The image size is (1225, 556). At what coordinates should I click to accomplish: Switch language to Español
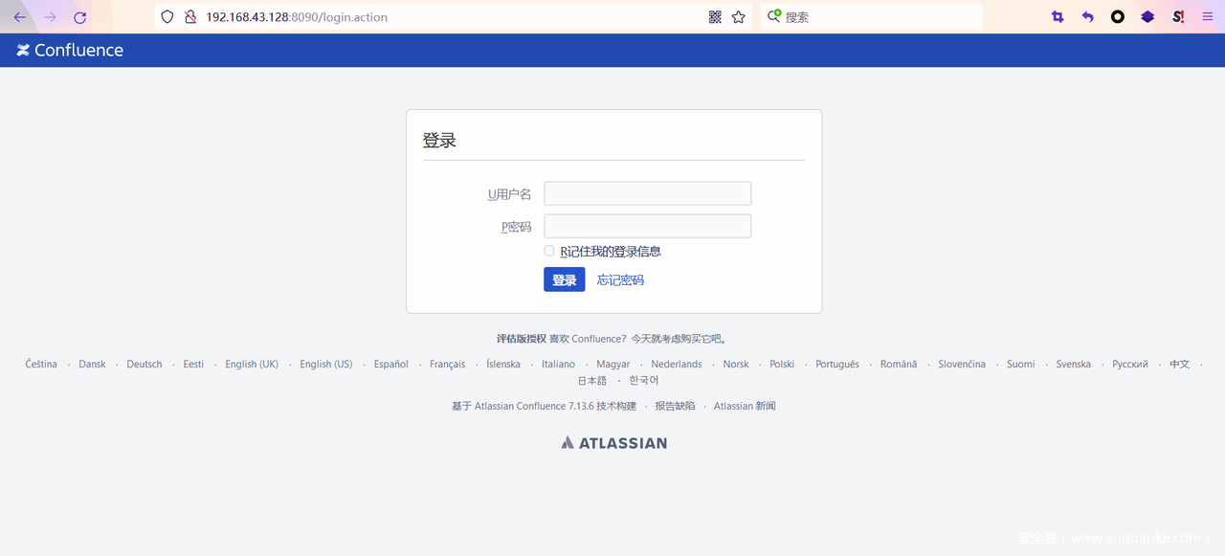[391, 365]
